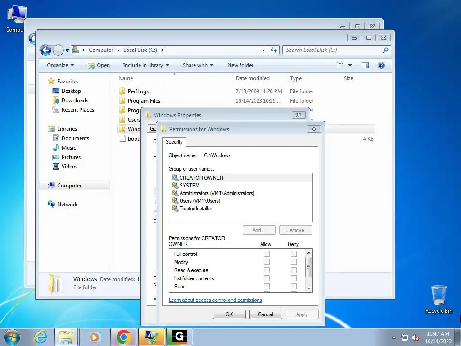The image size is (461, 346).
Task: Check Allow for Modify
Action: (x=267, y=262)
